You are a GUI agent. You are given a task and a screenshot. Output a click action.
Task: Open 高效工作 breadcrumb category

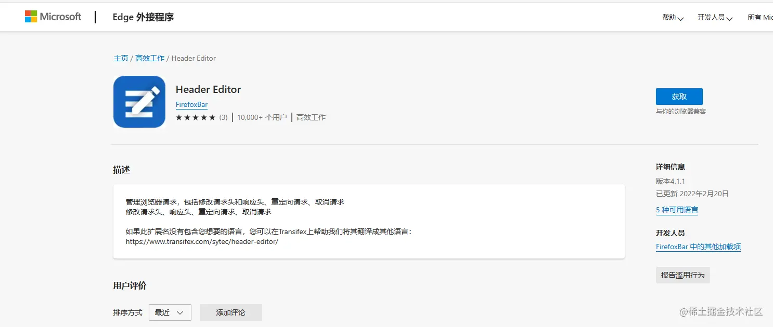[x=150, y=58]
